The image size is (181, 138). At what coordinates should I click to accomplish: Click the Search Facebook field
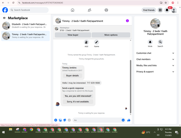pos(29,10)
